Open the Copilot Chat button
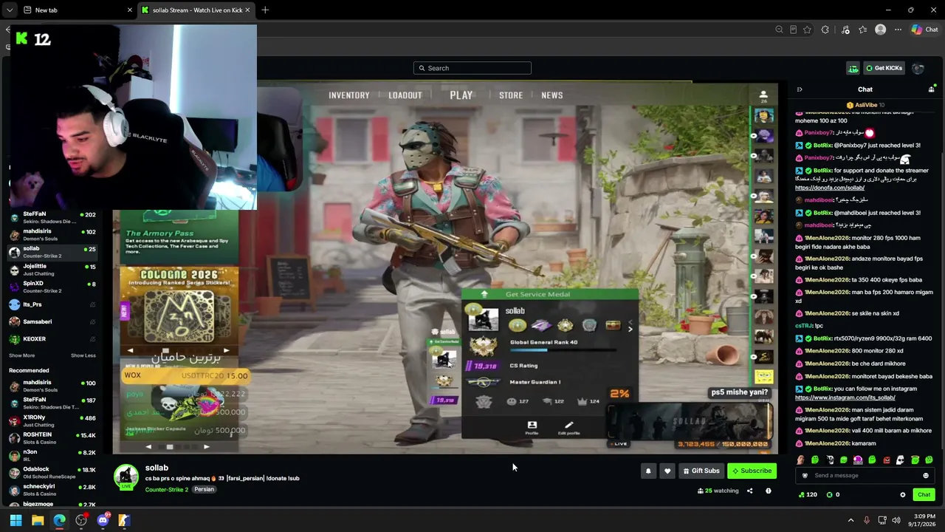Screen dimensions: 945x532 pos(924,30)
